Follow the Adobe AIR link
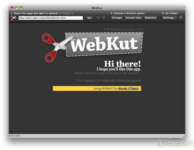 pos(108,81)
